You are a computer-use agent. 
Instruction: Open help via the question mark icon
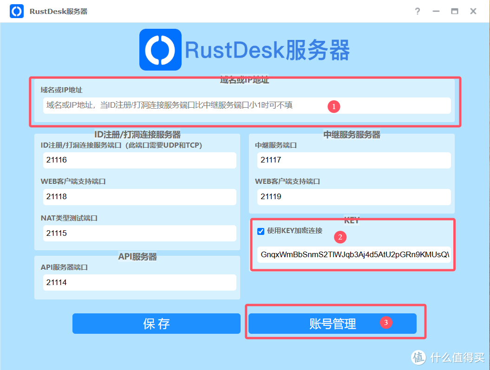tap(417, 11)
